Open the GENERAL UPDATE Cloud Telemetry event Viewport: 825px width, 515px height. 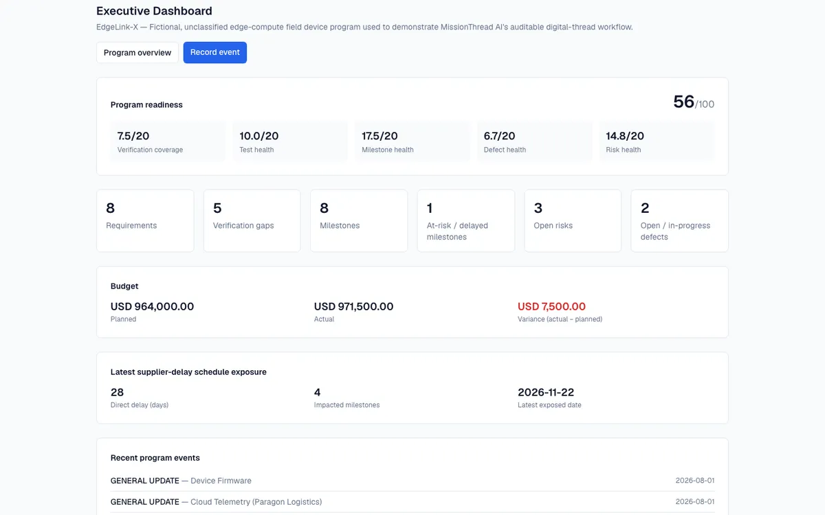pos(412,502)
